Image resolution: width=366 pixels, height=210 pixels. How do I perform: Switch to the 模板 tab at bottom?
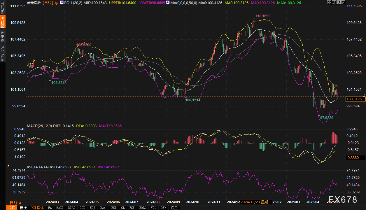click(x=23, y=208)
